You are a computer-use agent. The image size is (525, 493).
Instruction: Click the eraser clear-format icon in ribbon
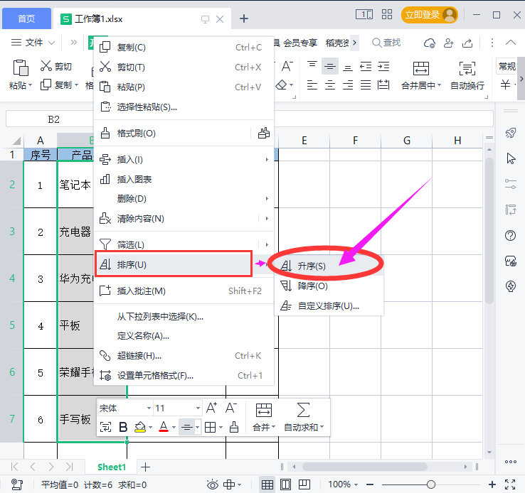281,85
